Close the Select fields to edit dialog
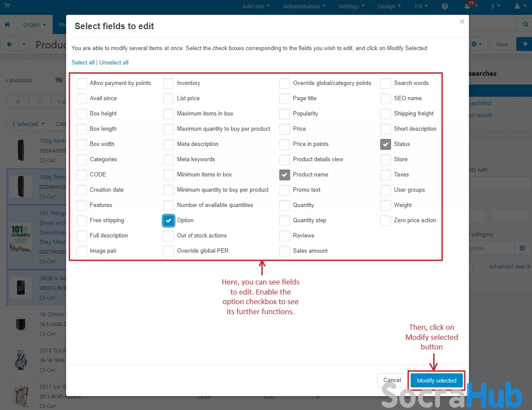The image size is (532, 410). 462,21
